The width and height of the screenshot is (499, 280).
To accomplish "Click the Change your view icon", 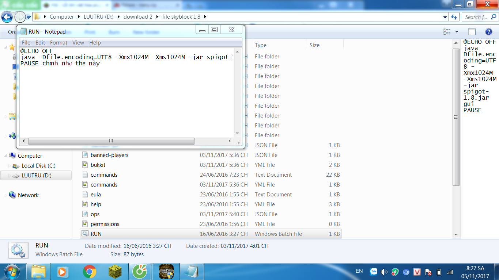I will (447, 32).
